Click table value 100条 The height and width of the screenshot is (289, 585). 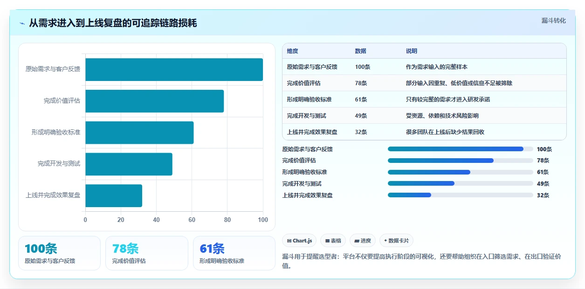(363, 67)
